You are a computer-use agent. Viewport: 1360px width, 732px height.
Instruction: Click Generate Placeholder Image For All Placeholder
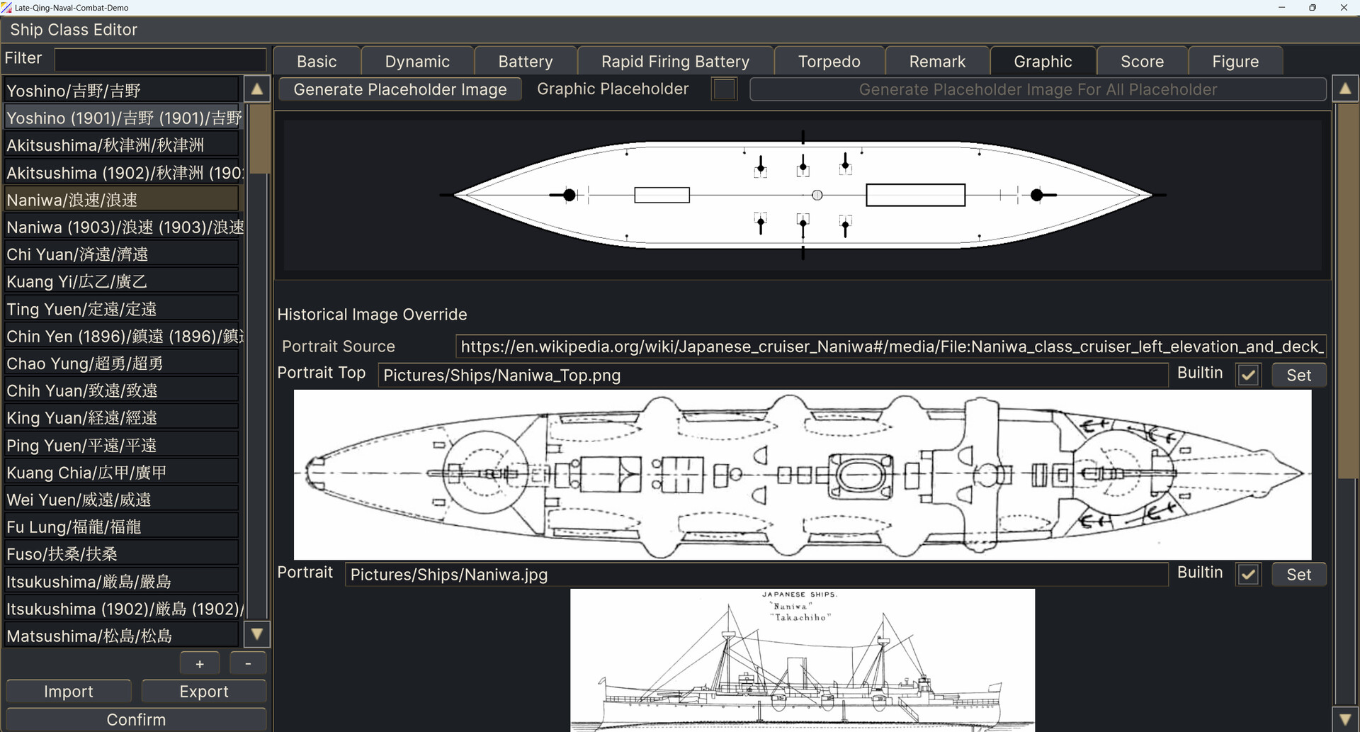[1038, 89]
